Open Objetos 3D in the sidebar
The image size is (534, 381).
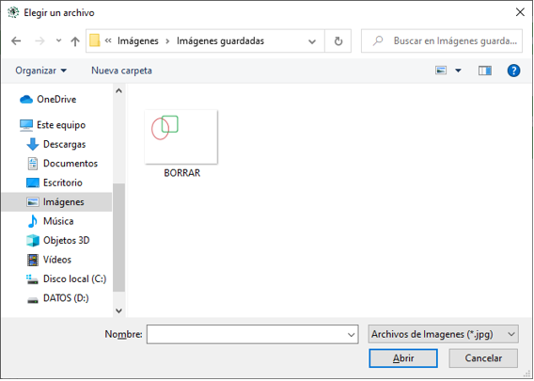tap(66, 241)
